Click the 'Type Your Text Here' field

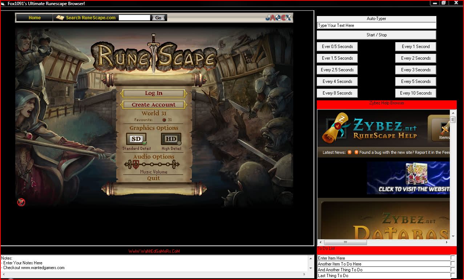376,25
